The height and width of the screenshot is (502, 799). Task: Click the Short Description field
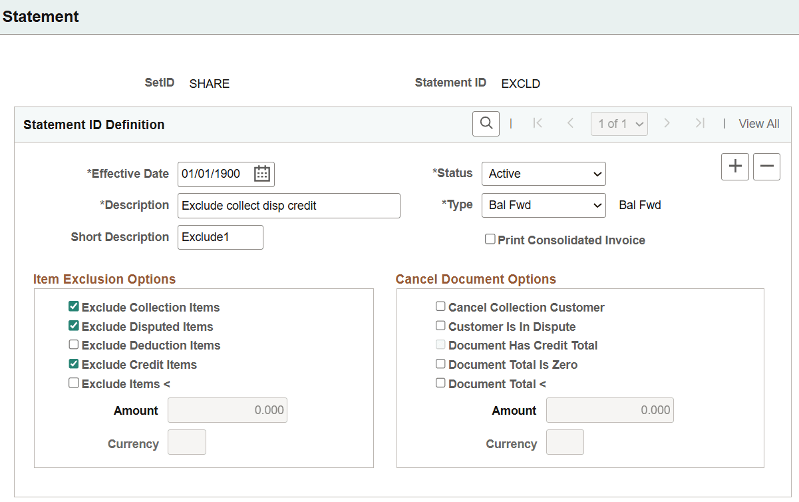220,237
